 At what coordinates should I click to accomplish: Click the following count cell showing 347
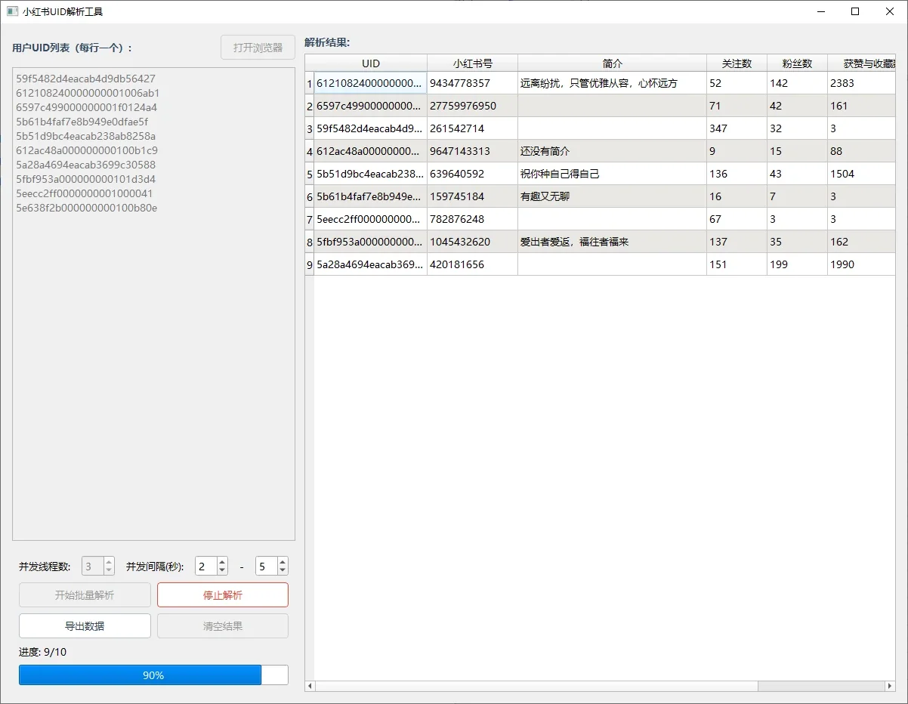(737, 128)
